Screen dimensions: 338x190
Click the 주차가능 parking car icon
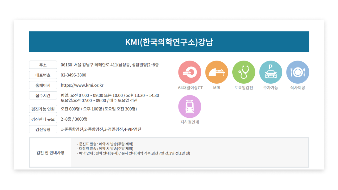[x=270, y=72]
